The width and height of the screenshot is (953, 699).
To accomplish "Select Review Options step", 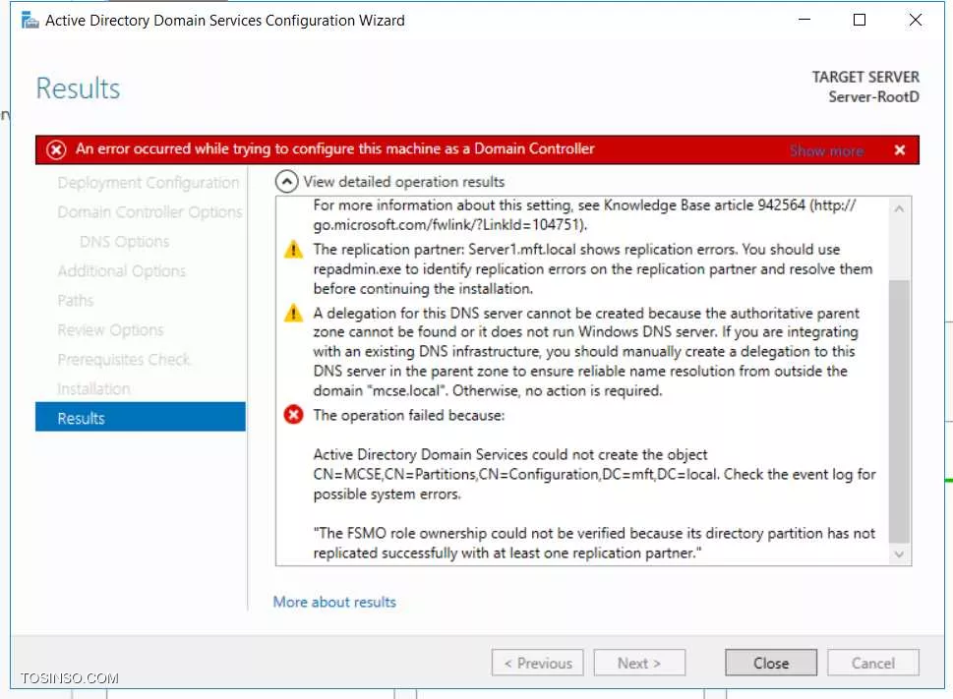I will pyautogui.click(x=110, y=329).
